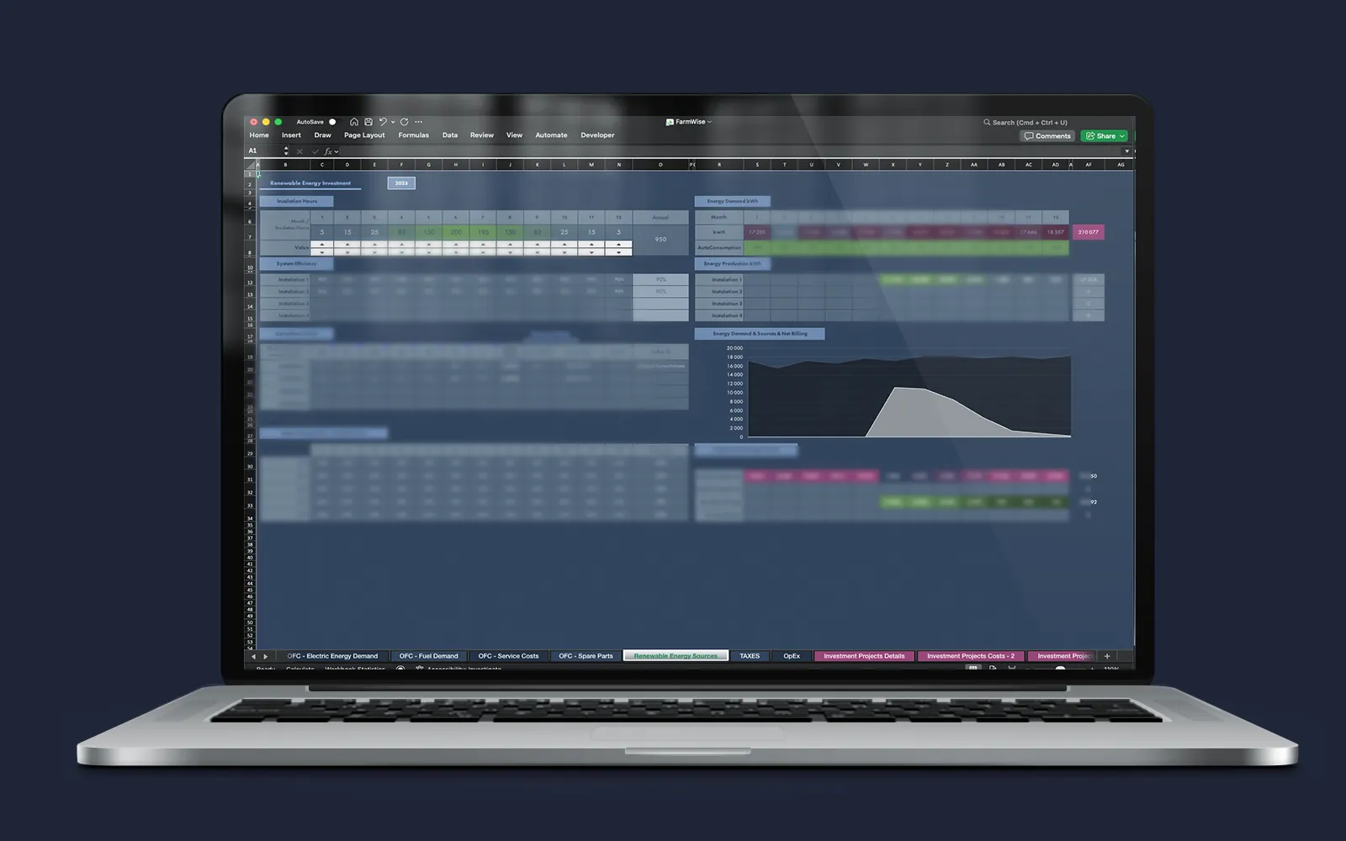Decrease month 6 insolation value spinner
Screen dimensions: 1346x841
(456, 251)
